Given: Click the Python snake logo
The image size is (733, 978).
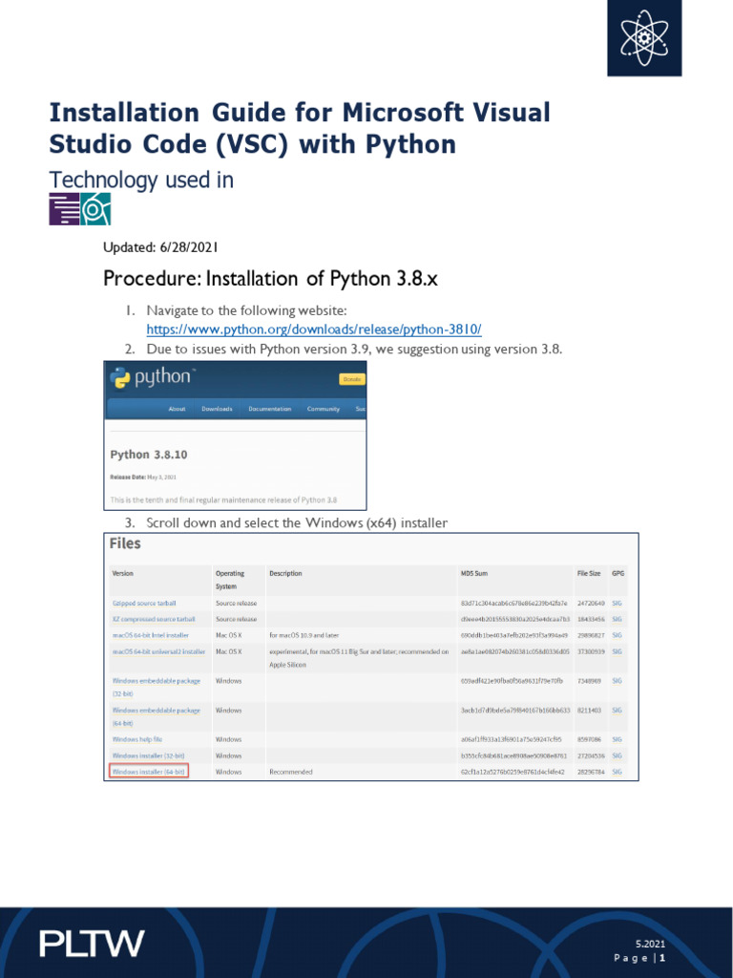Looking at the screenshot, I should 120,378.
